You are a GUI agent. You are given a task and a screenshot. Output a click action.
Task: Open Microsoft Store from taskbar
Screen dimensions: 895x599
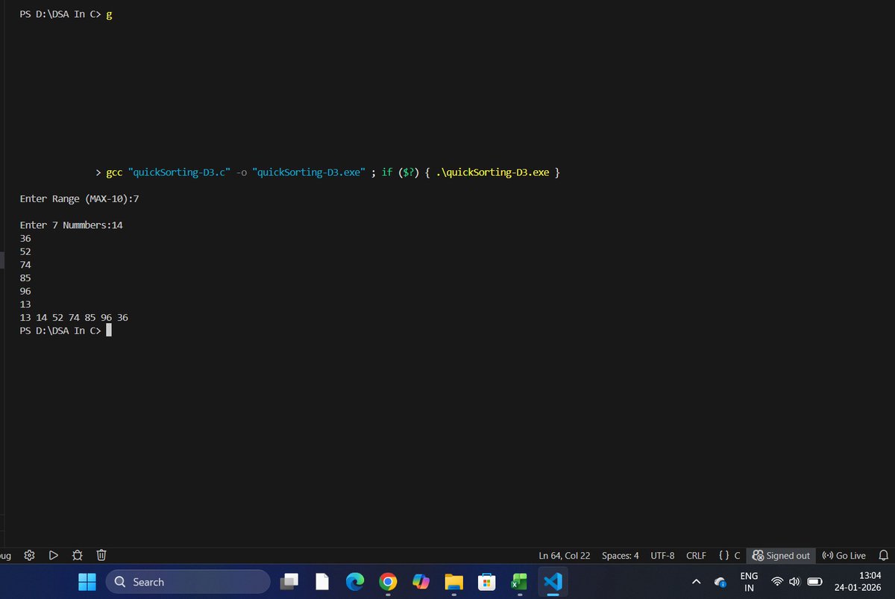(x=486, y=582)
